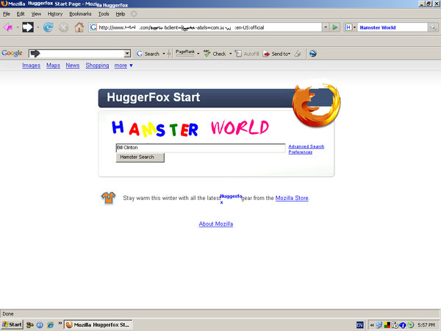
Task: Click the highlighter pen toolbar icon
Action: pos(298,53)
